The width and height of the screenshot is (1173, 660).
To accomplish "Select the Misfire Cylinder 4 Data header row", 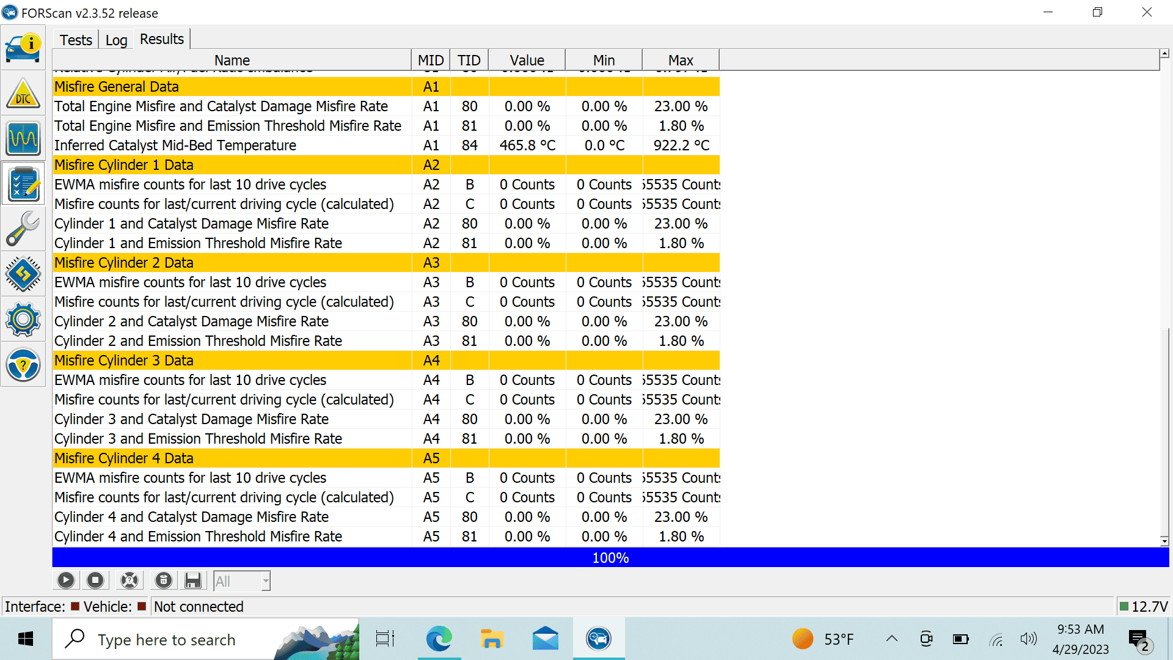I will coord(386,458).
